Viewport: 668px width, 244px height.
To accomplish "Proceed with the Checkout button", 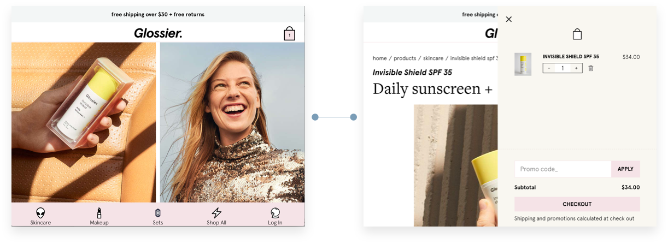I will [577, 204].
